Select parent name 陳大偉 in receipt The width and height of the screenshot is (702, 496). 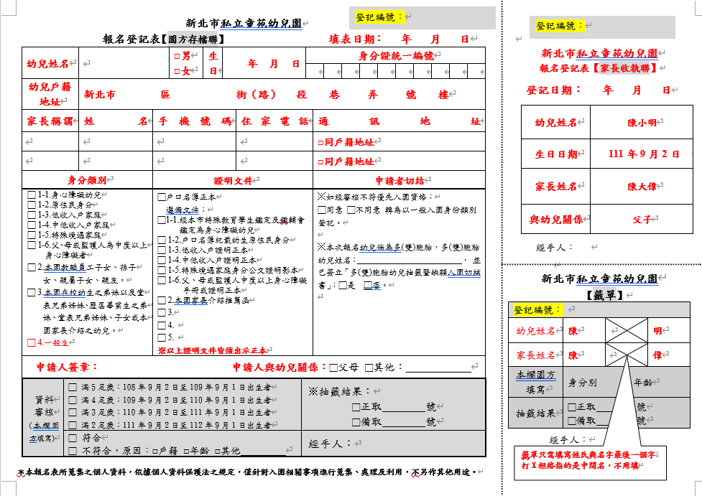coord(642,187)
